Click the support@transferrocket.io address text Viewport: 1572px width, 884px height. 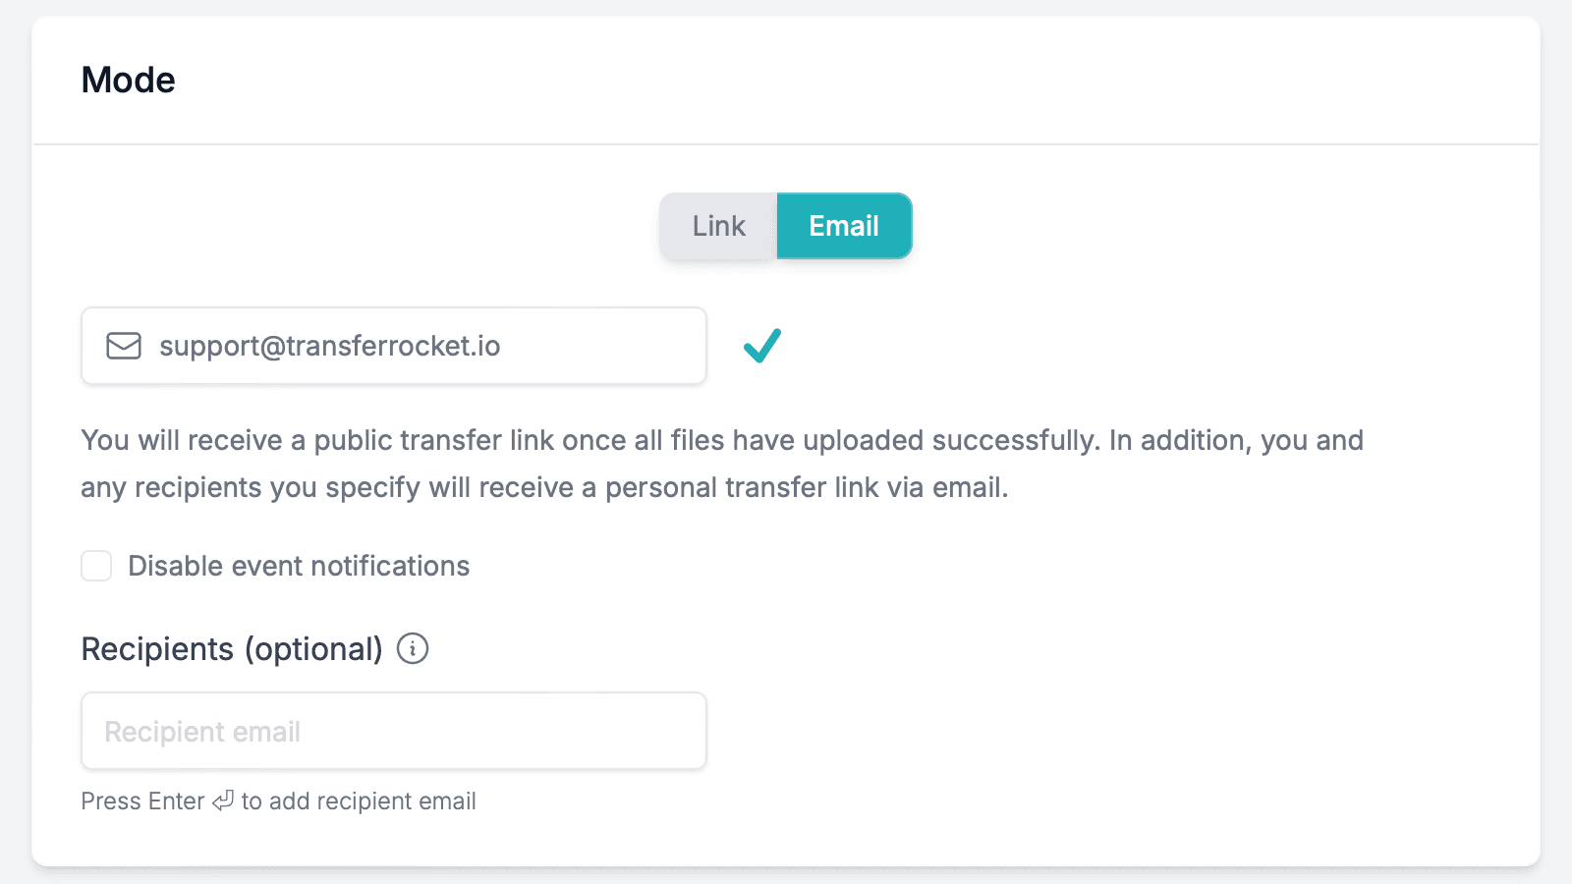(330, 346)
